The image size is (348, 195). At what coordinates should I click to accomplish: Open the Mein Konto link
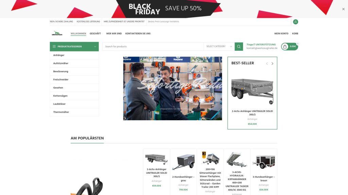tap(281, 34)
